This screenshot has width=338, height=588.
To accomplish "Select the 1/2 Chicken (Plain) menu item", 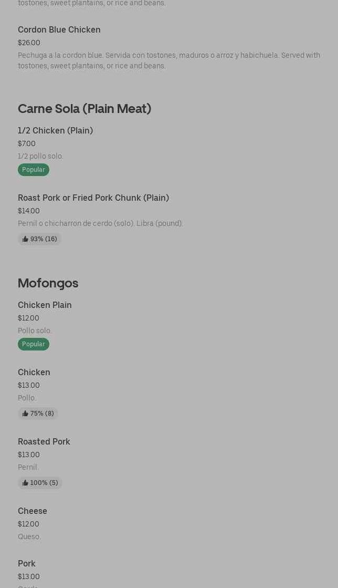I will coord(55,131).
